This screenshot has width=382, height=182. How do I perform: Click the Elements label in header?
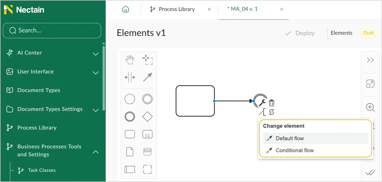pos(341,33)
